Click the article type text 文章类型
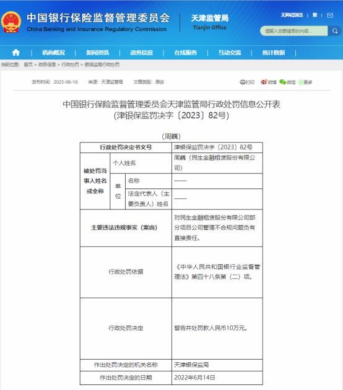 149,82
